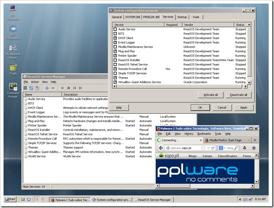Click Firefox back arrow button
274x208 pixels.
click(161, 148)
